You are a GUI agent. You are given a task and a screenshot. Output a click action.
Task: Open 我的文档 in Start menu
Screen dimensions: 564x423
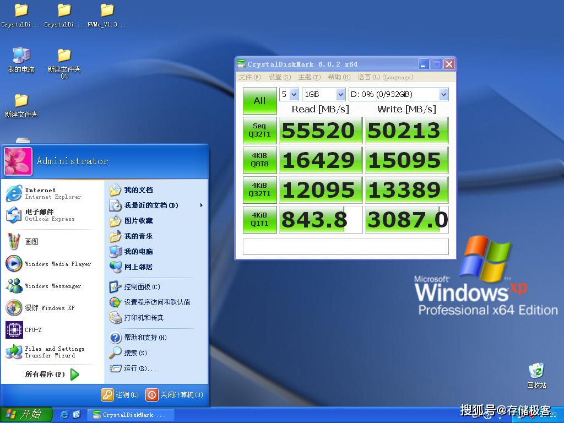(x=156, y=190)
